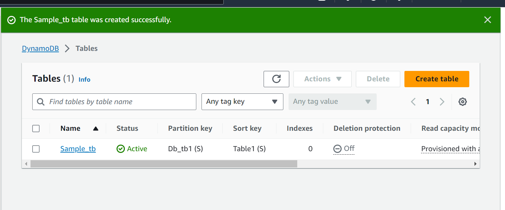Go to next page of tables
The height and width of the screenshot is (210, 505).
click(x=442, y=102)
